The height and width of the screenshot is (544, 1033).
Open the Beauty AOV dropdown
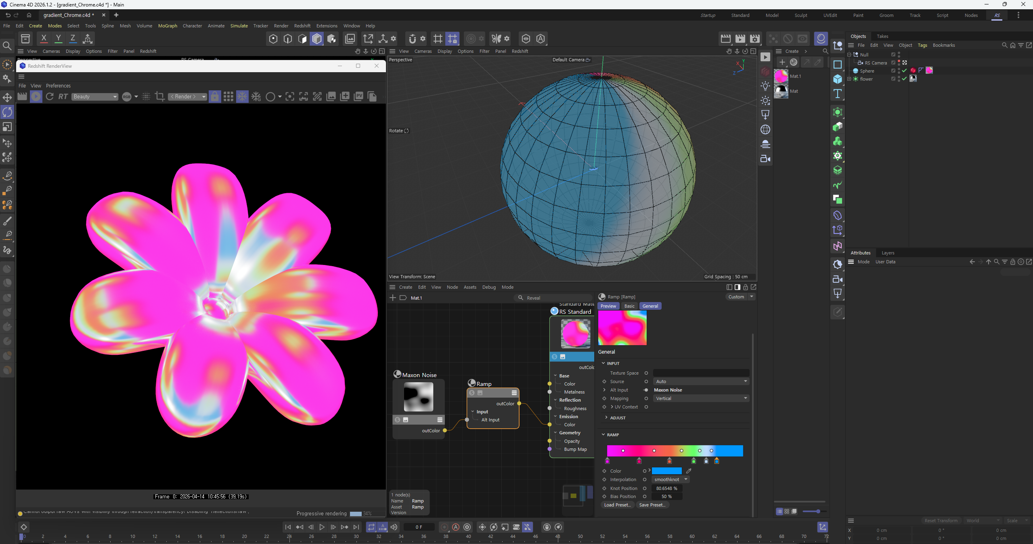tap(95, 96)
